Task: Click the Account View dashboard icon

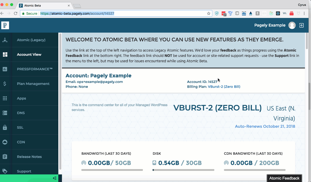Action: coord(5,55)
